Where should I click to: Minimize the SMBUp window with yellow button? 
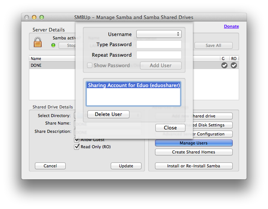[x=34, y=17]
